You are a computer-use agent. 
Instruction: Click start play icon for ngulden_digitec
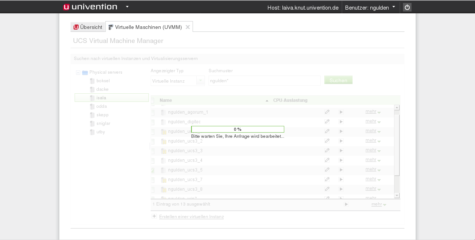[x=341, y=121]
